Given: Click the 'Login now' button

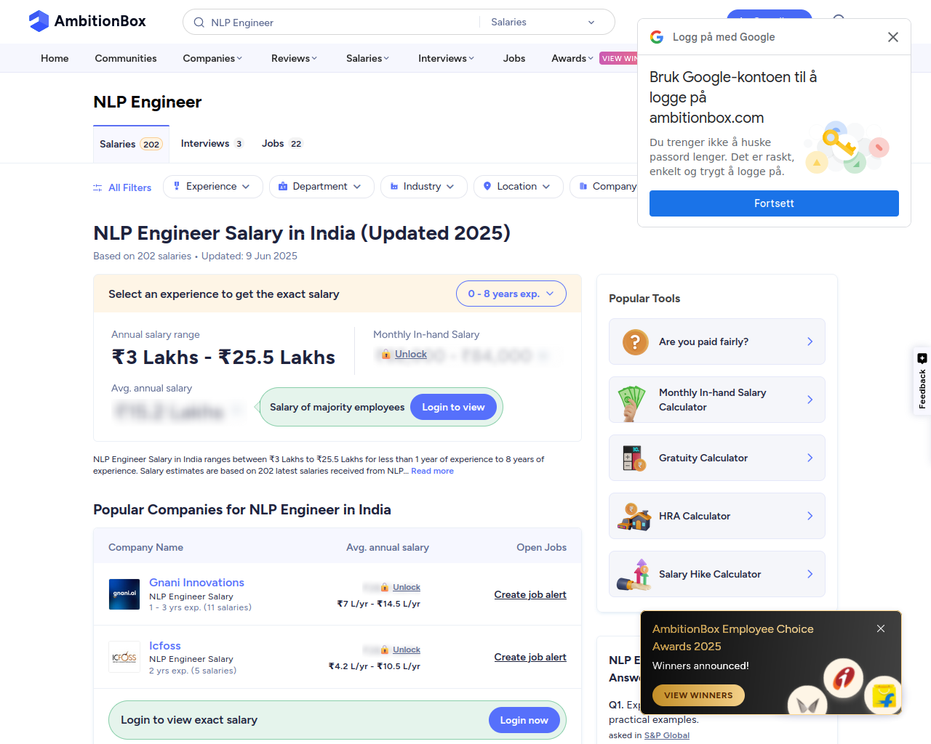Looking at the screenshot, I should 524,720.
